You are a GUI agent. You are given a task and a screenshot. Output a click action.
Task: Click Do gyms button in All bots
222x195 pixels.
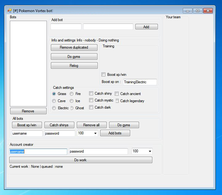click(x=124, y=125)
